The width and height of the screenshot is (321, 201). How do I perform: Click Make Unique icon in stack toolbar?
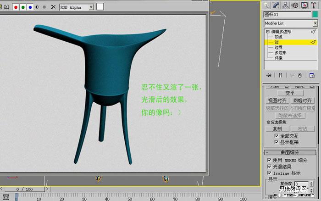292,75
